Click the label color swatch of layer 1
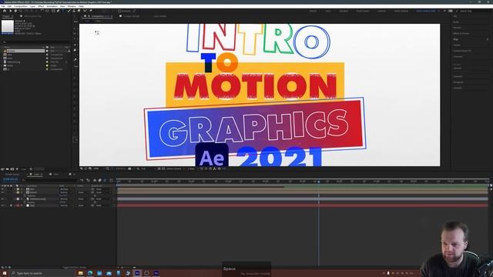Image resolution: width=493 pixels, height=277 pixels. click(18, 189)
